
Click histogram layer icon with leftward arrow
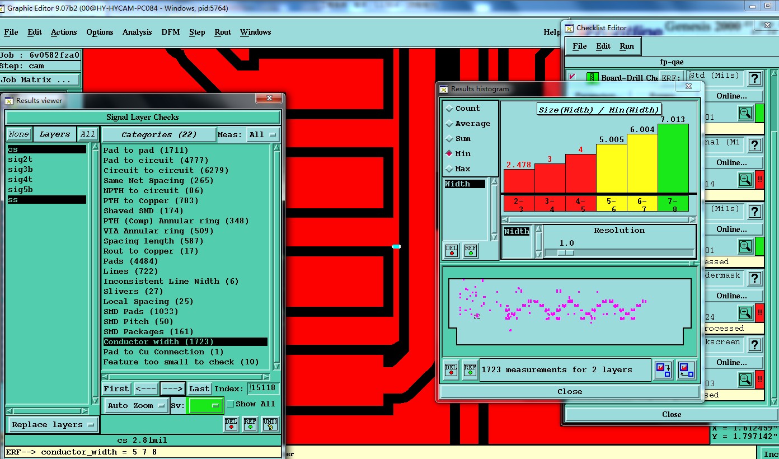click(x=686, y=370)
